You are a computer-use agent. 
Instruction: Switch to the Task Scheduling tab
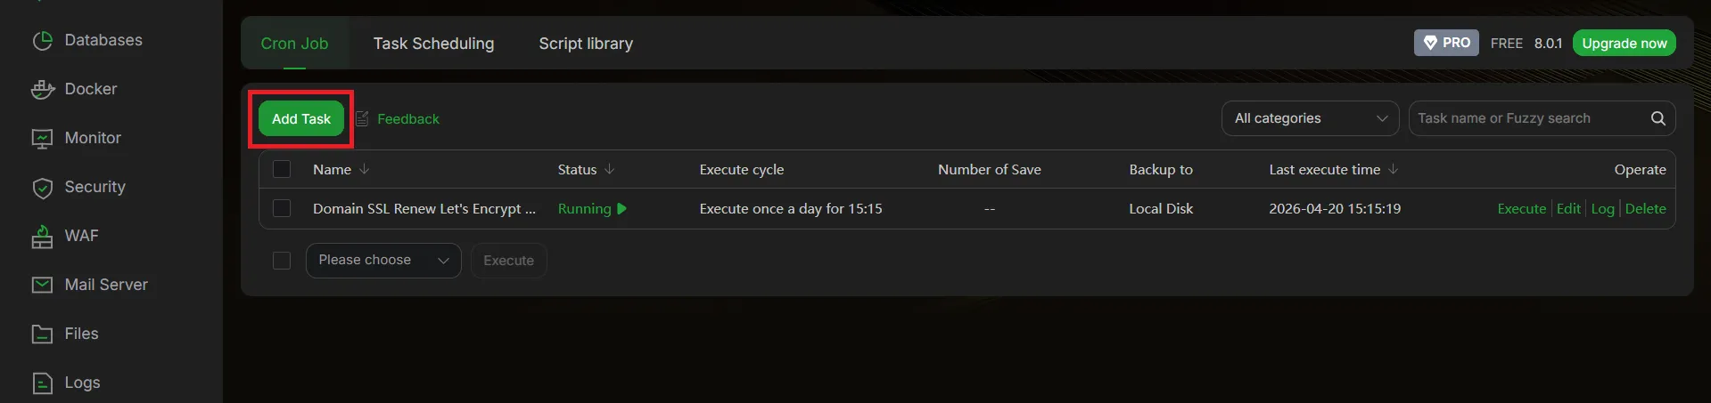pyautogui.click(x=433, y=44)
